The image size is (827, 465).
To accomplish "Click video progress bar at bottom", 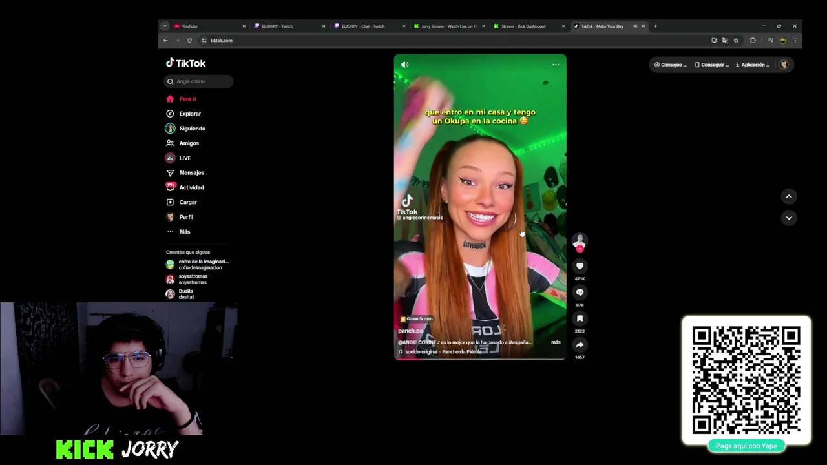I will coord(480,358).
